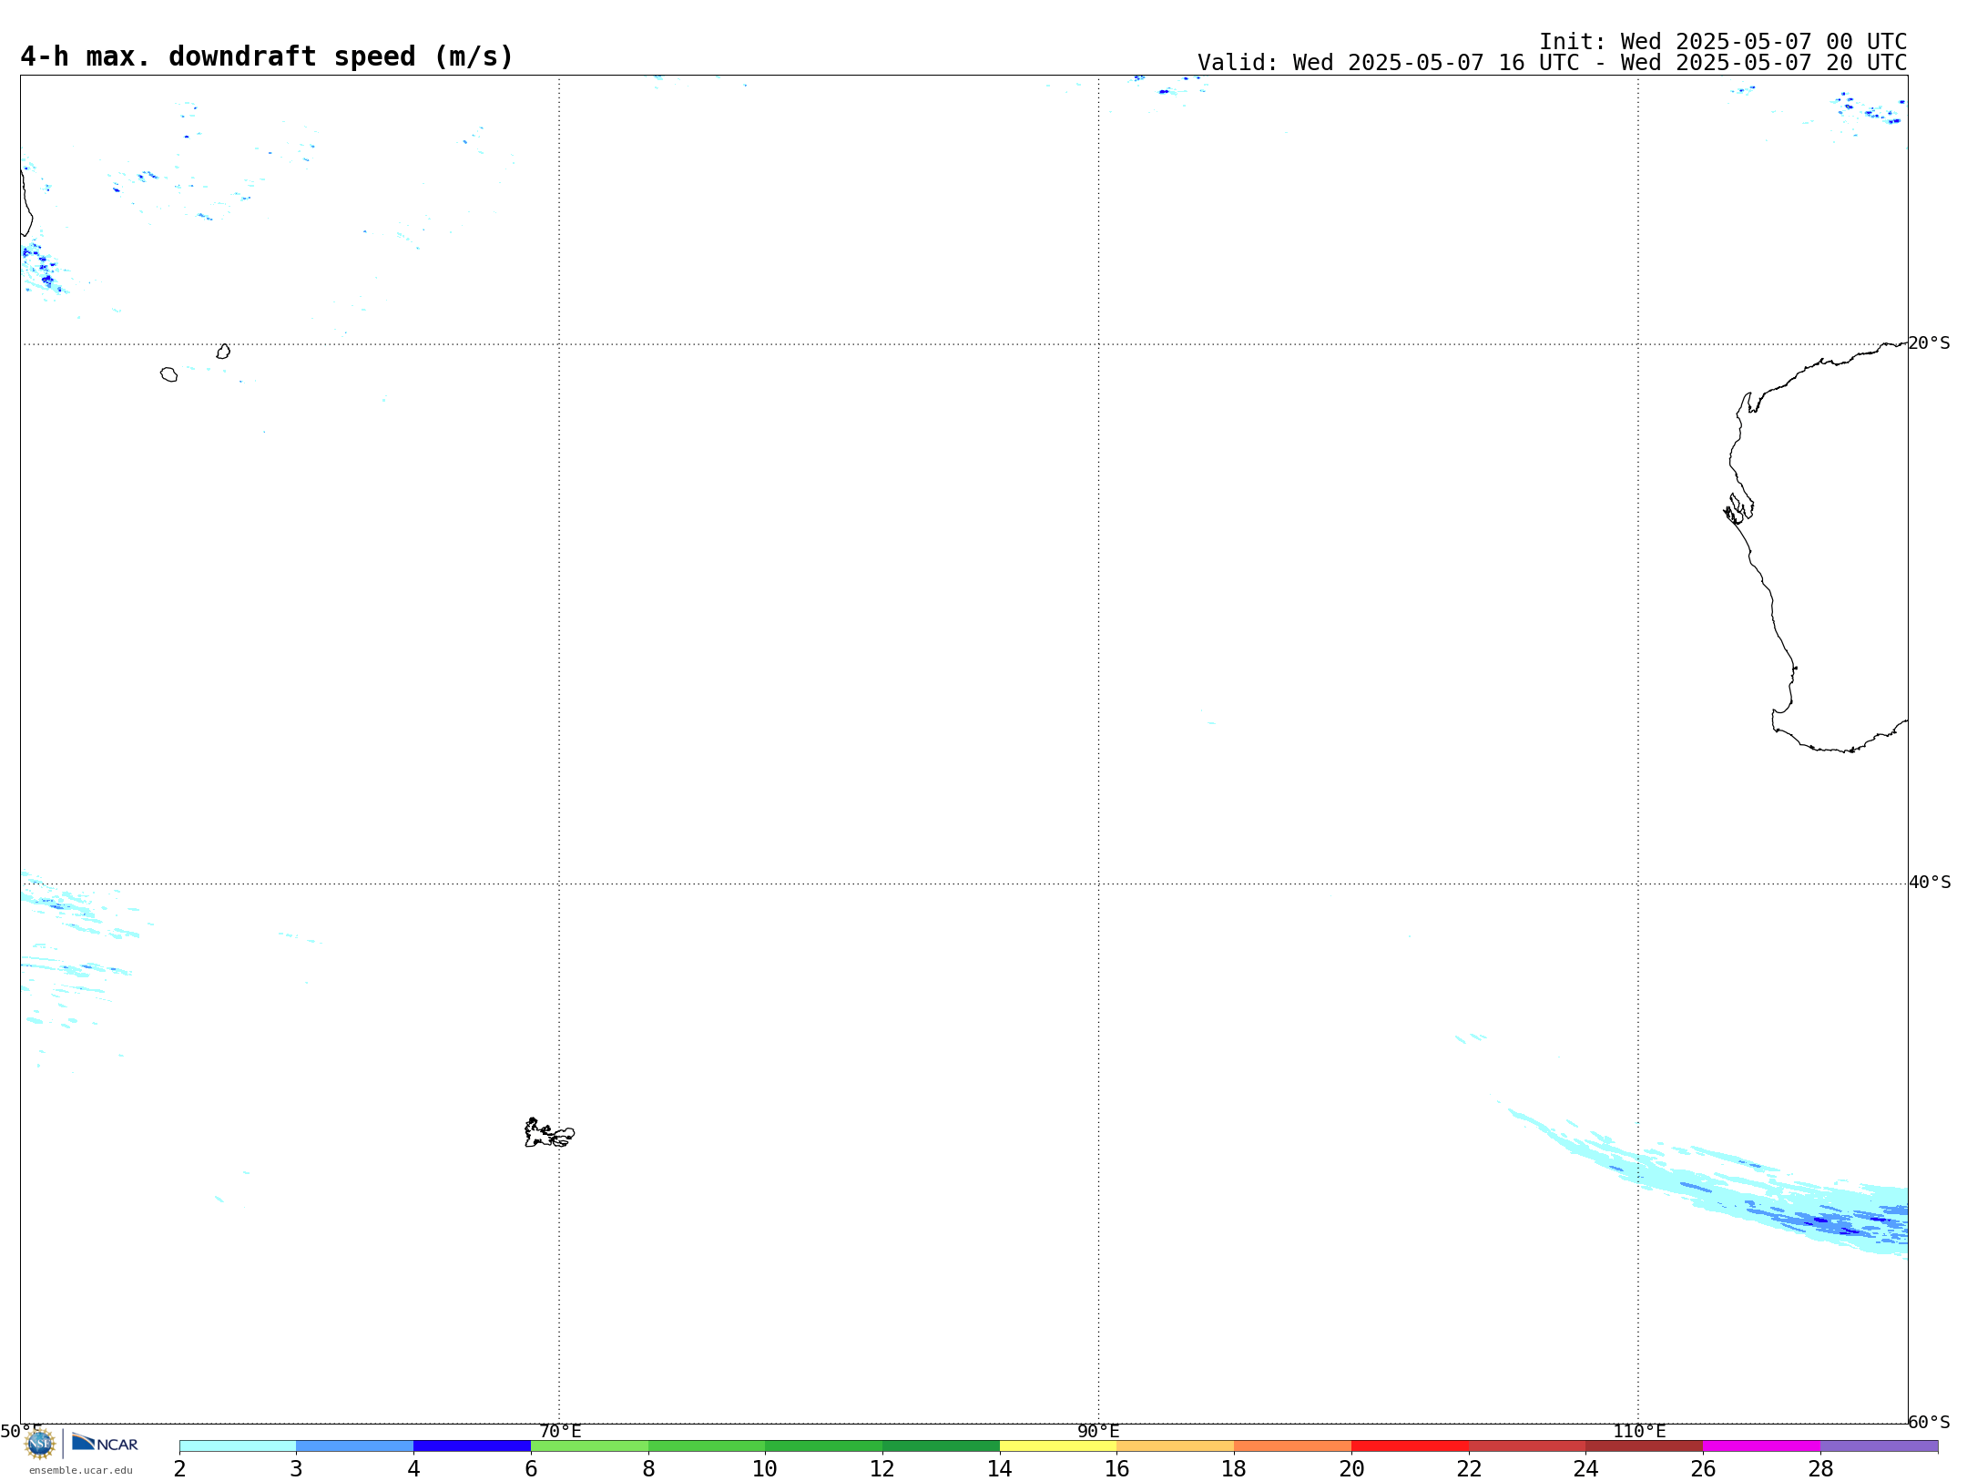
Task: Click the NSF logo icon
Action: pos(40,1443)
